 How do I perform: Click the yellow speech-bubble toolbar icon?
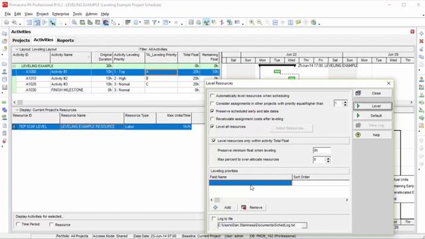(x=298, y=23)
